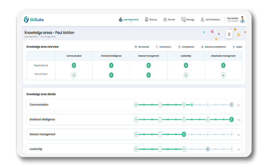Image resolution: width=268 pixels, height=167 pixels.
Task: Expand the General management details row
Action: (x=239, y=135)
